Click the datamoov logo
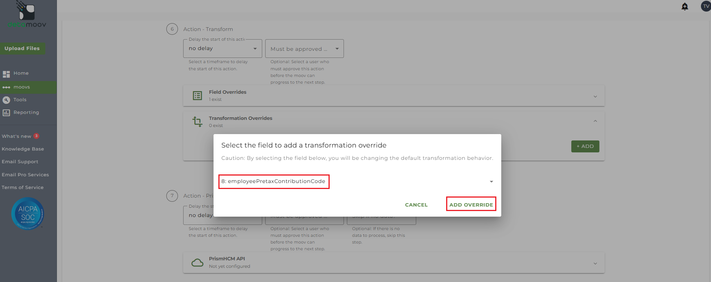Viewport: 711px width, 282px height. tap(27, 15)
